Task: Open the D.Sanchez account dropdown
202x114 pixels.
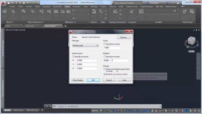Action: pyautogui.click(x=164, y=3)
